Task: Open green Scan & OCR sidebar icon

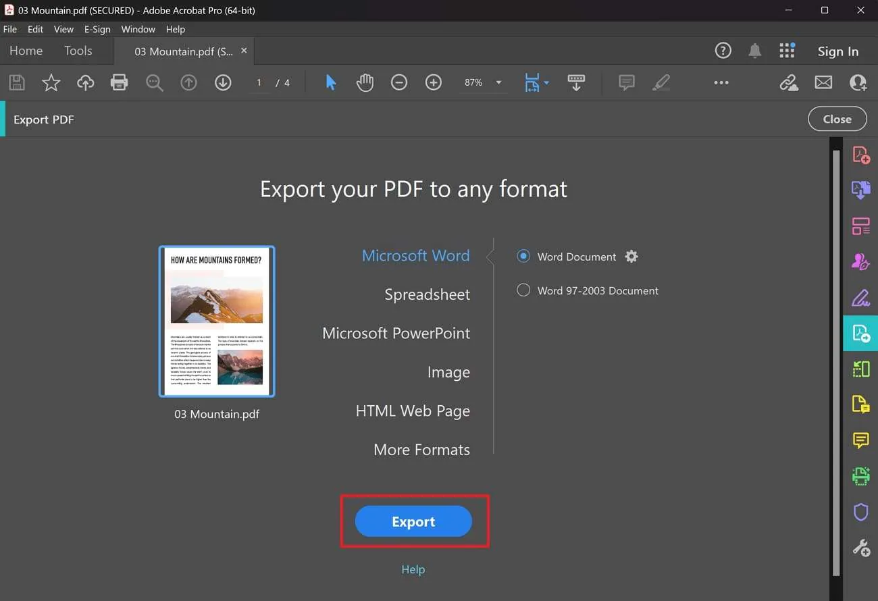Action: point(860,476)
